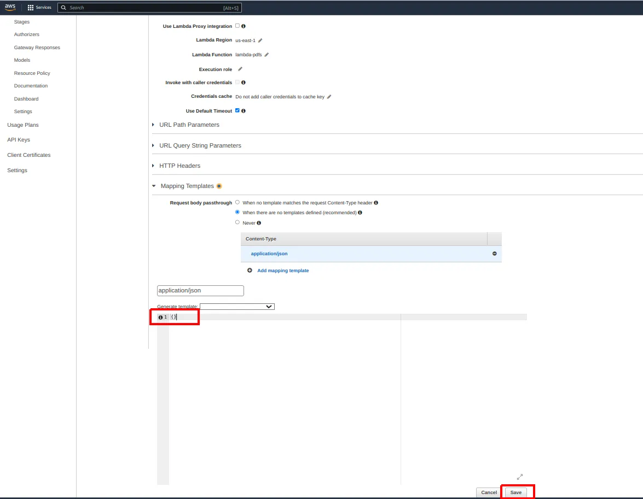Screen dimensions: 643x499
Task: Expand the template editor to fullscreen
Action: click(519, 477)
